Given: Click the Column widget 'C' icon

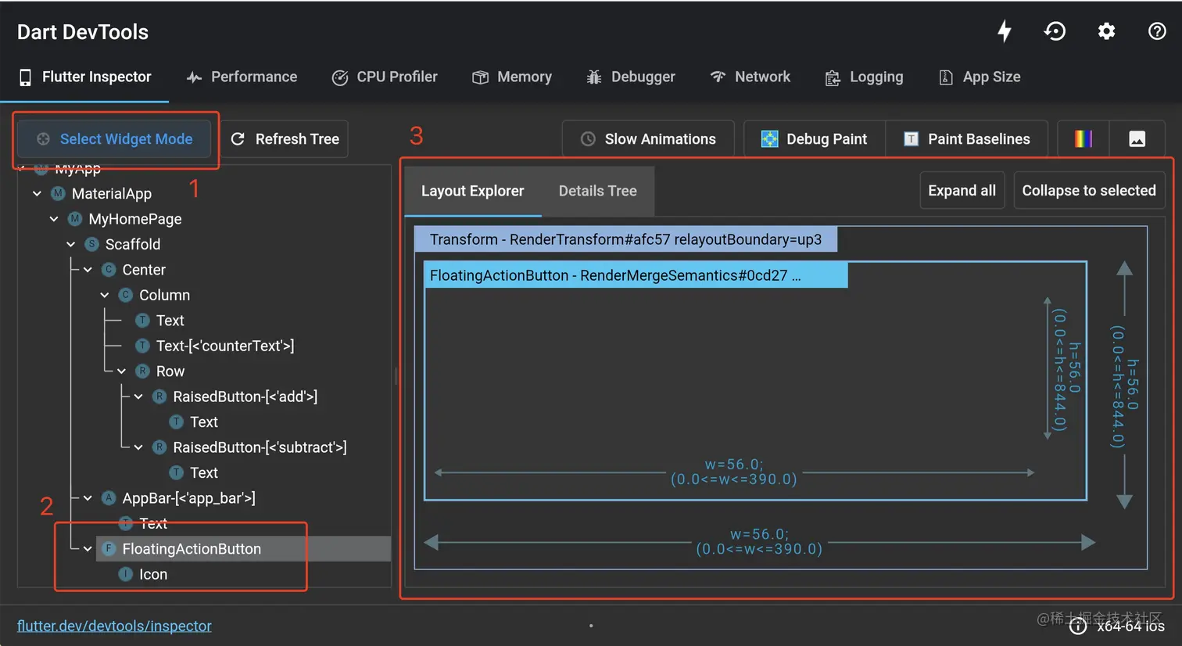Looking at the screenshot, I should [x=125, y=295].
